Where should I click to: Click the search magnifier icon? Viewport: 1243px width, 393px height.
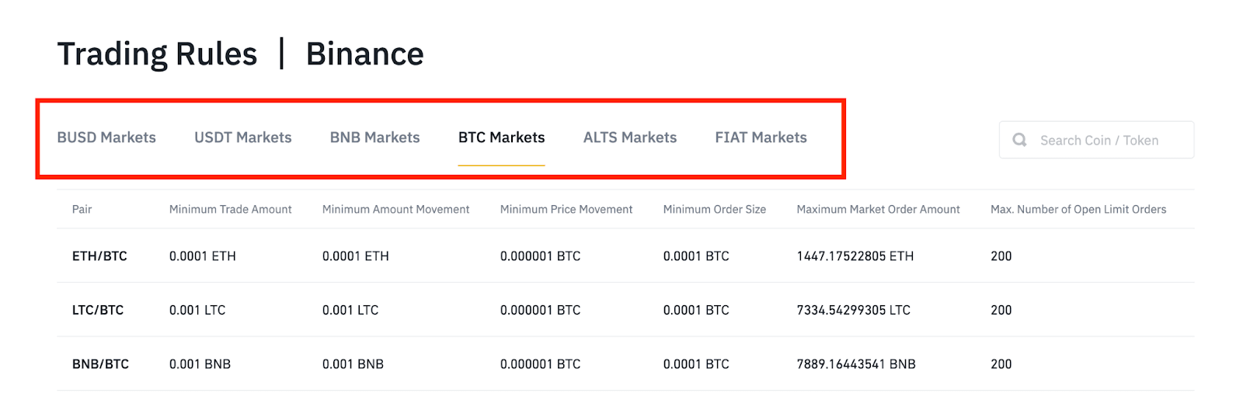click(x=1019, y=140)
